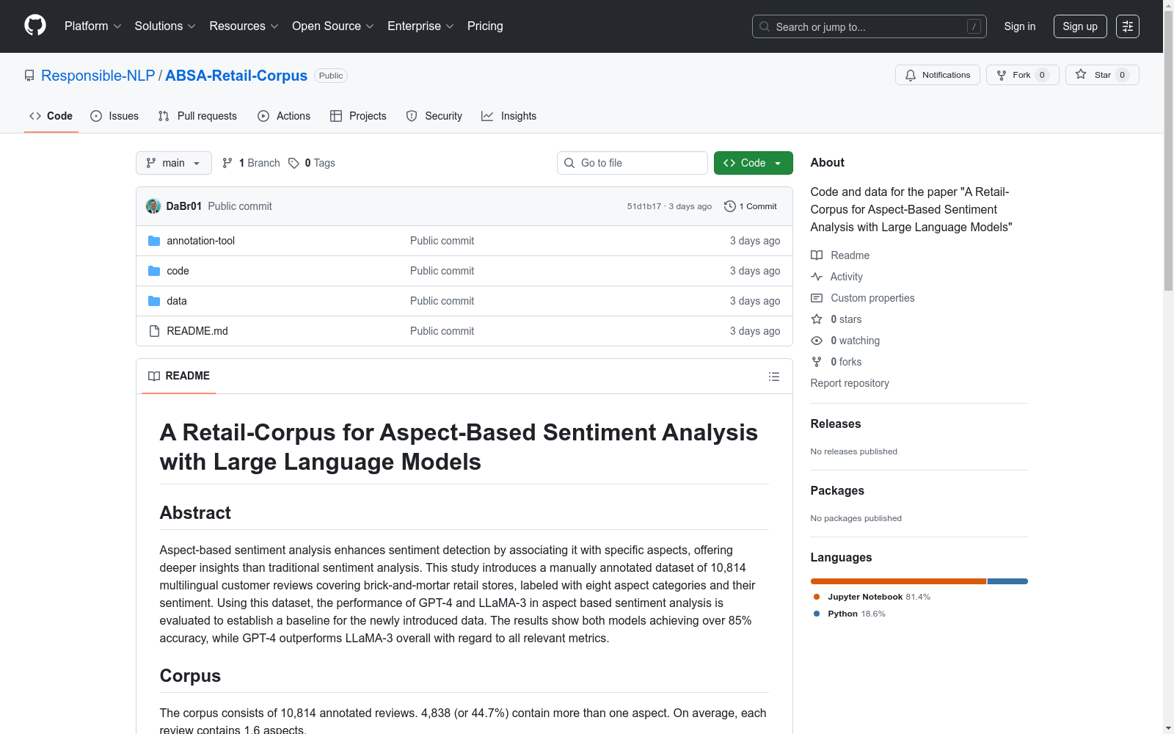Focus the Go to file input
This screenshot has height=734, width=1174.
coord(632,163)
